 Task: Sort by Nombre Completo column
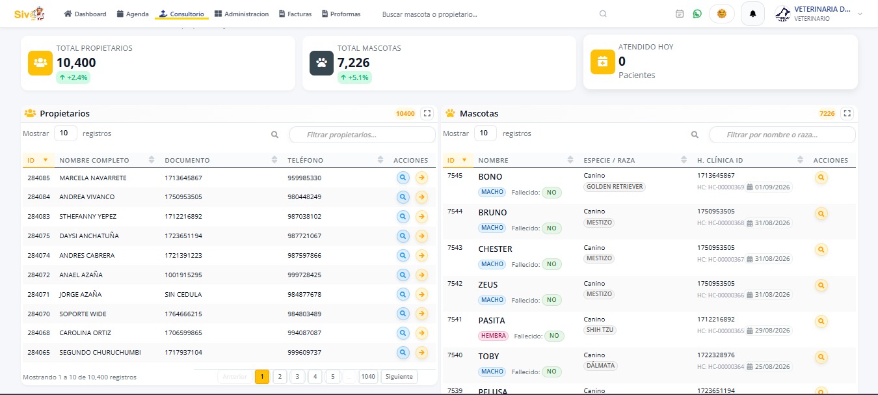[107, 160]
